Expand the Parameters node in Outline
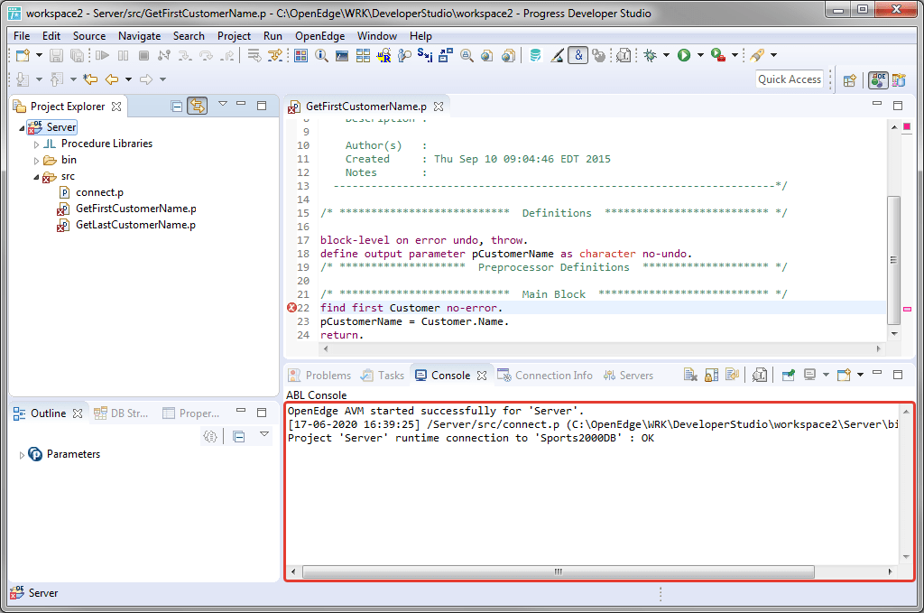 point(22,455)
